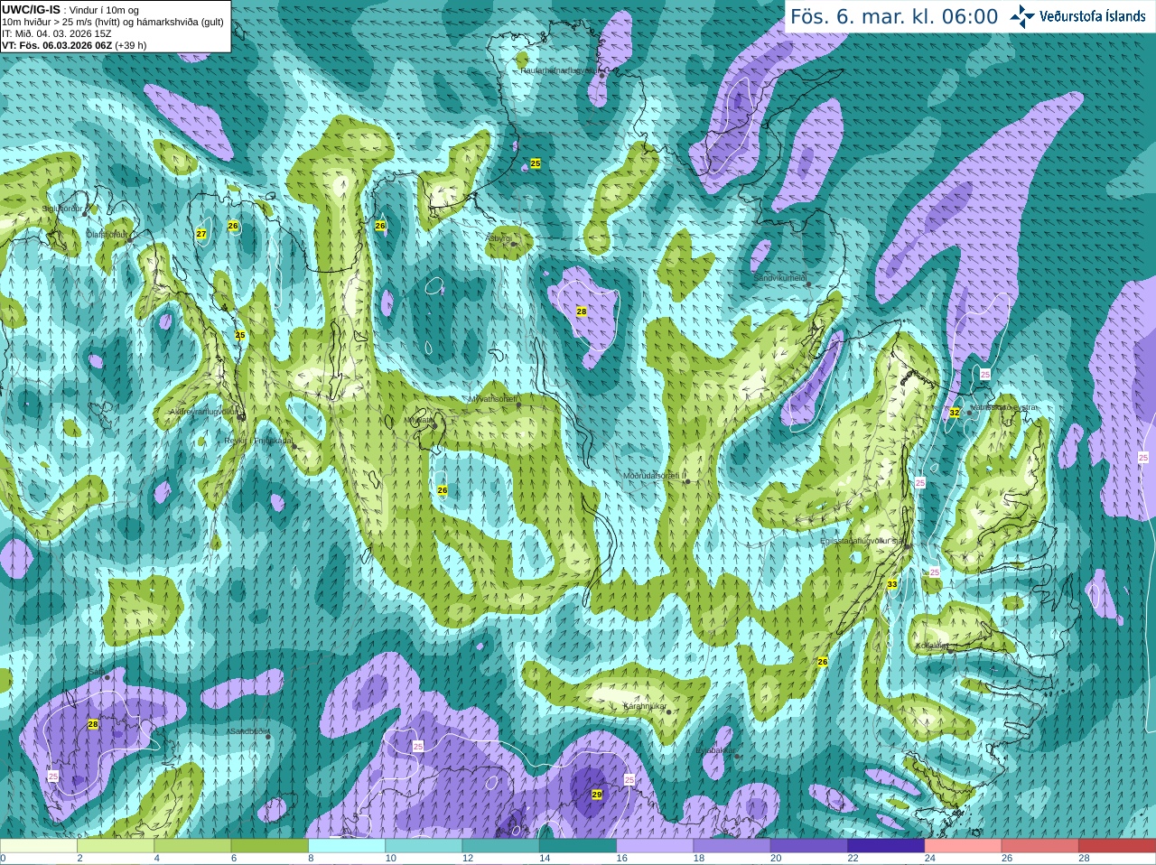Click the Reykir í Fnjóskadal station label
Viewport: 1156px width, 865px height.
tap(258, 441)
